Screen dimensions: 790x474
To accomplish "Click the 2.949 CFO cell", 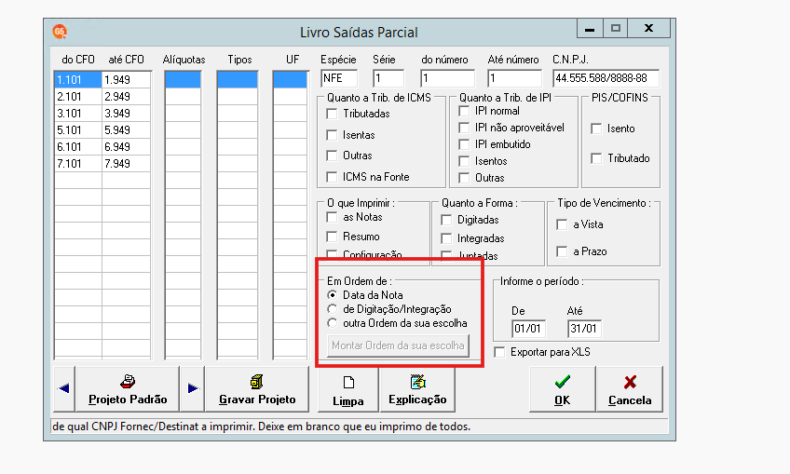I will coord(126,96).
